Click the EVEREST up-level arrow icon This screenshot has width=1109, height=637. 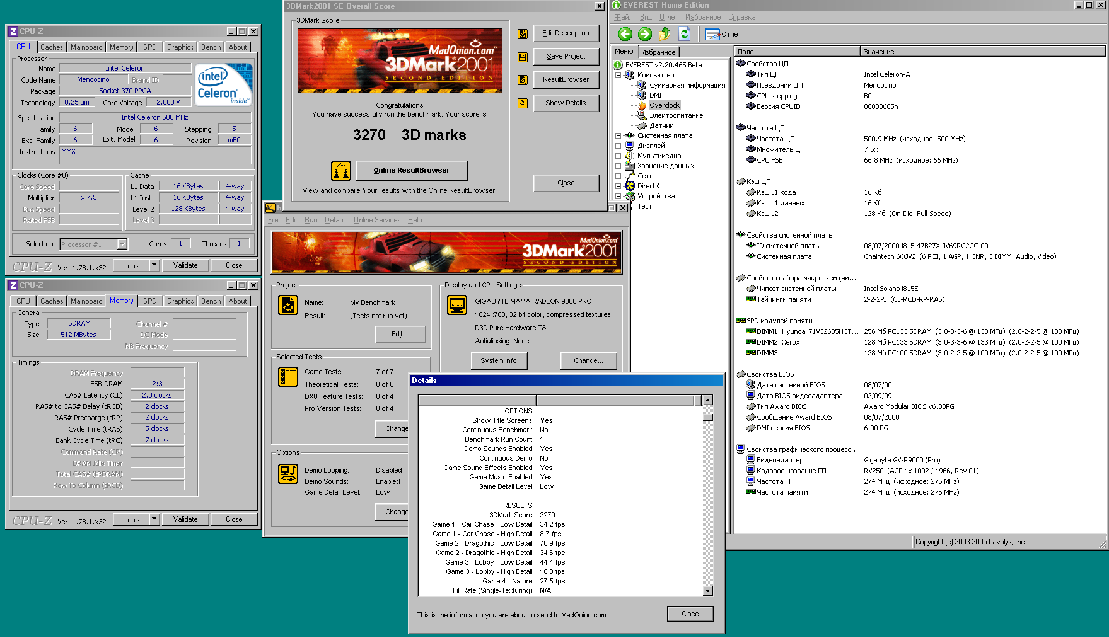[665, 34]
